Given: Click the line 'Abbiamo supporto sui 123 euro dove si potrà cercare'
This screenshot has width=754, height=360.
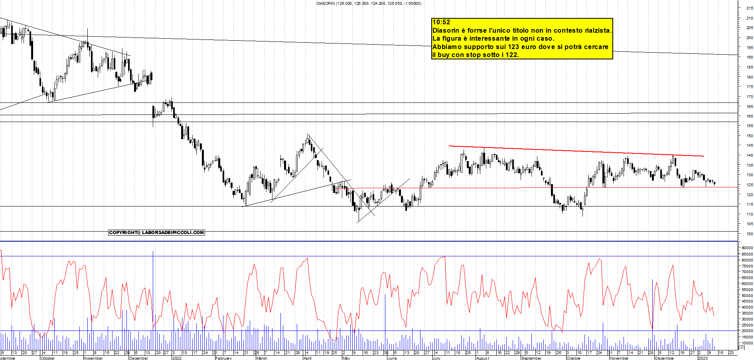Looking at the screenshot, I should pyautogui.click(x=520, y=47).
